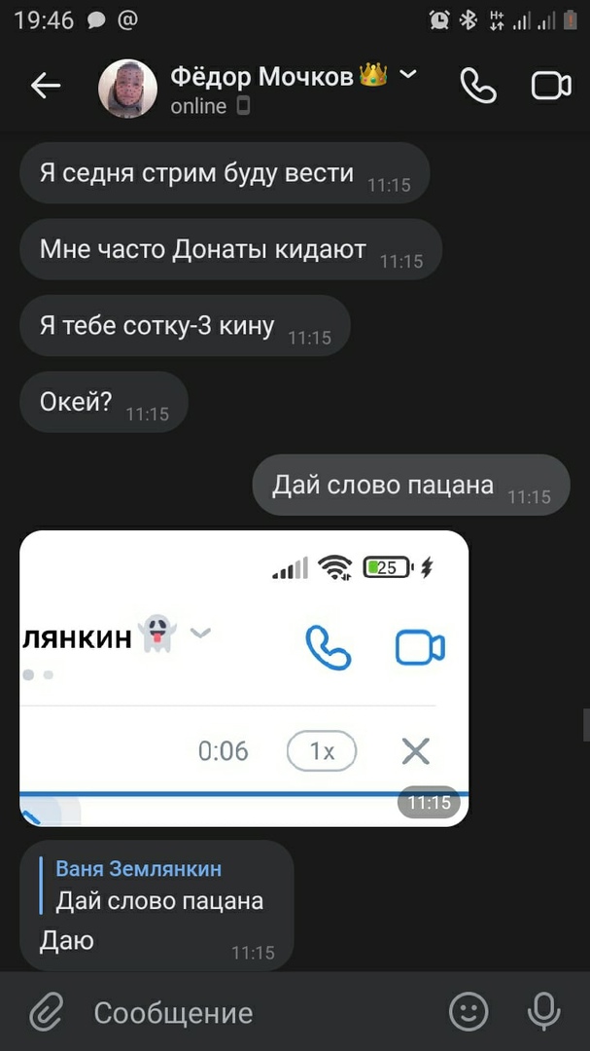
Task: Tap the microphone to record voice message
Action: pyautogui.click(x=543, y=1011)
